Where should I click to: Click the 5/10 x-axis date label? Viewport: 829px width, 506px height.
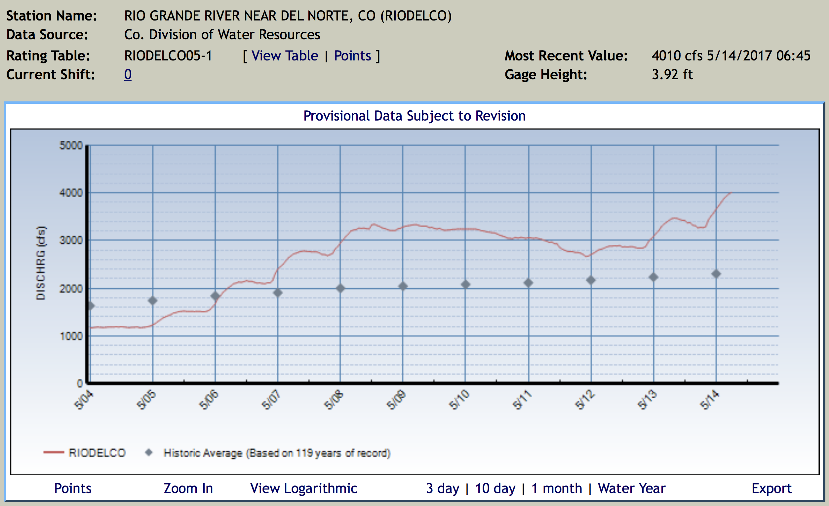pos(459,399)
